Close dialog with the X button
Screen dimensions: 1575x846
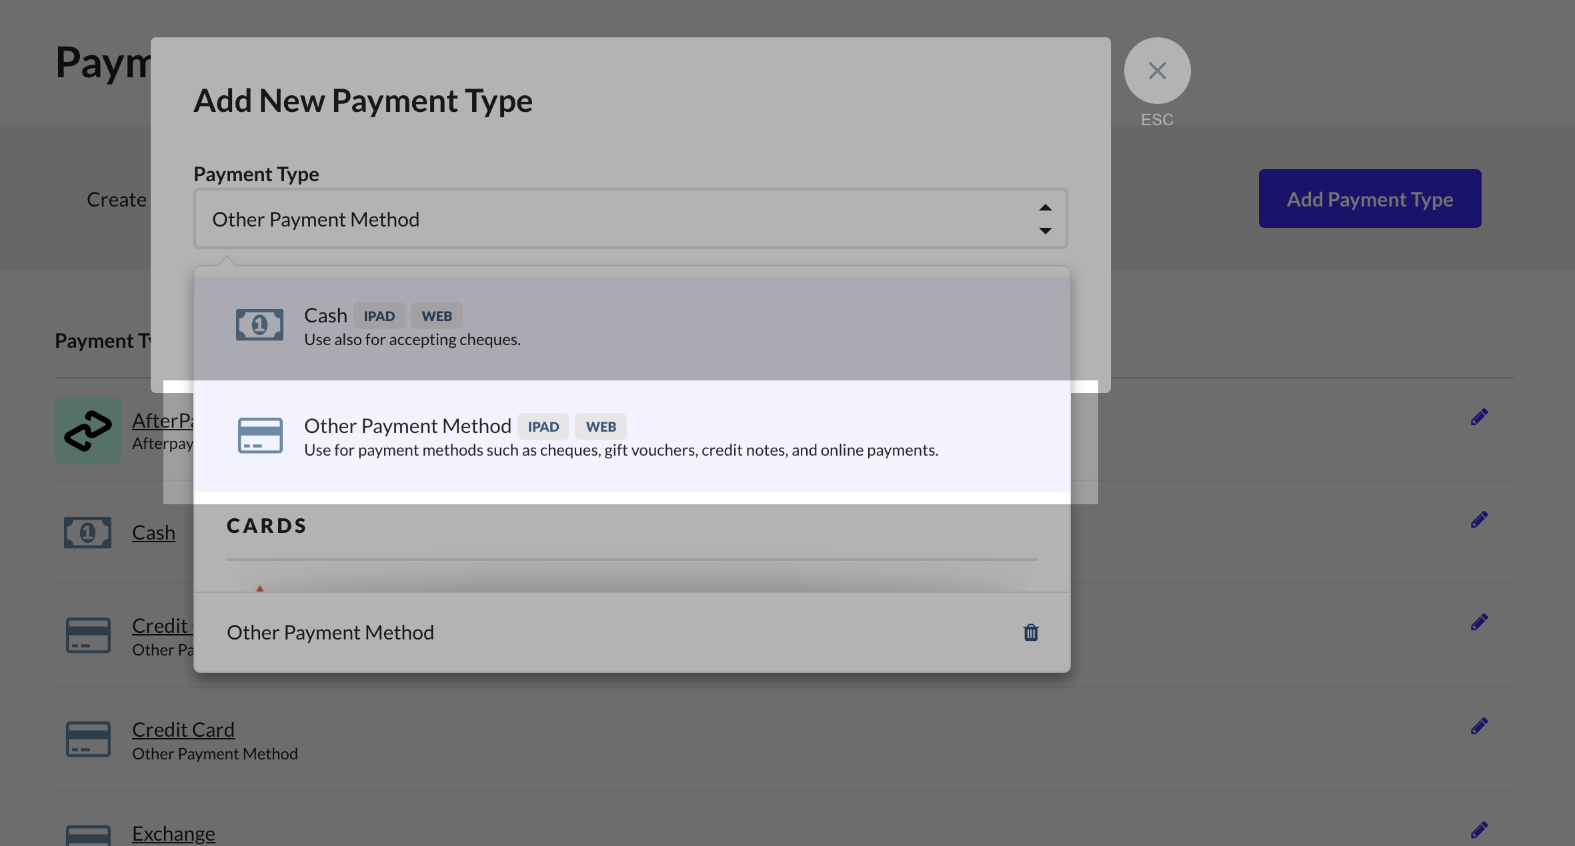coord(1157,71)
